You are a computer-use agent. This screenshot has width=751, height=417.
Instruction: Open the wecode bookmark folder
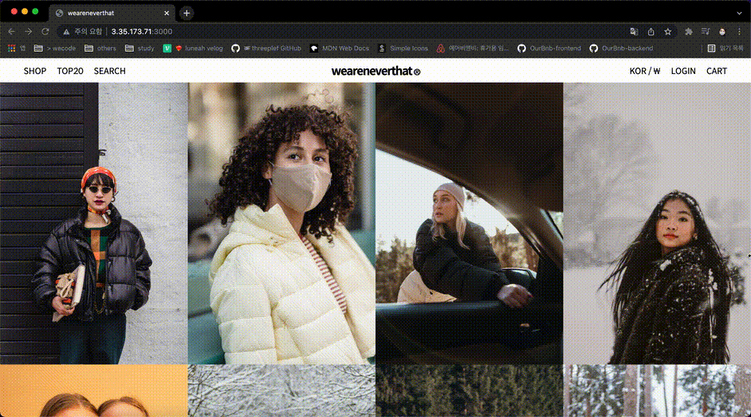pos(54,49)
